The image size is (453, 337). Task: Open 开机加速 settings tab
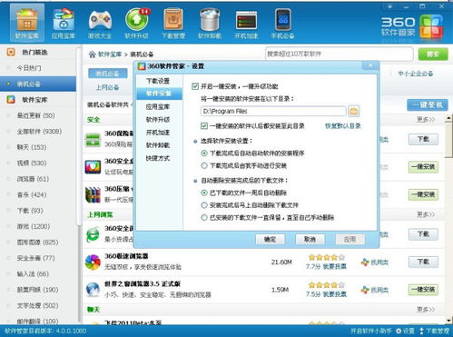point(158,133)
